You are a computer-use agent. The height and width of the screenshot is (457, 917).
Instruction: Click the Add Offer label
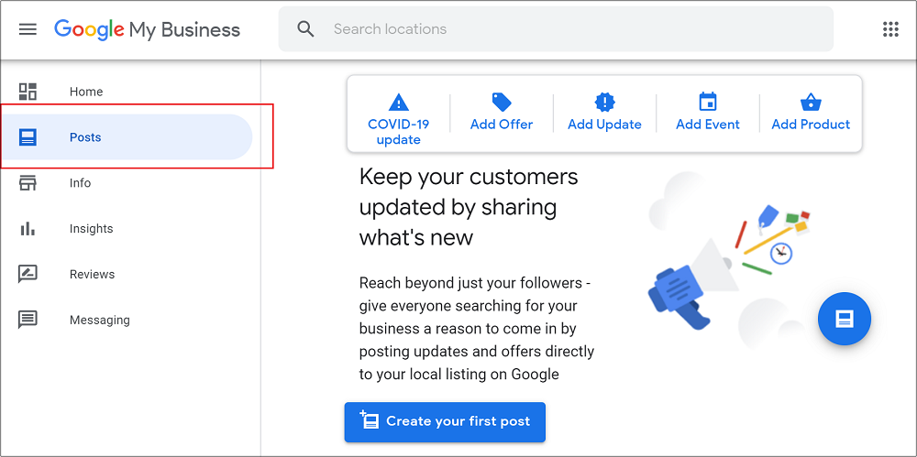(x=502, y=125)
